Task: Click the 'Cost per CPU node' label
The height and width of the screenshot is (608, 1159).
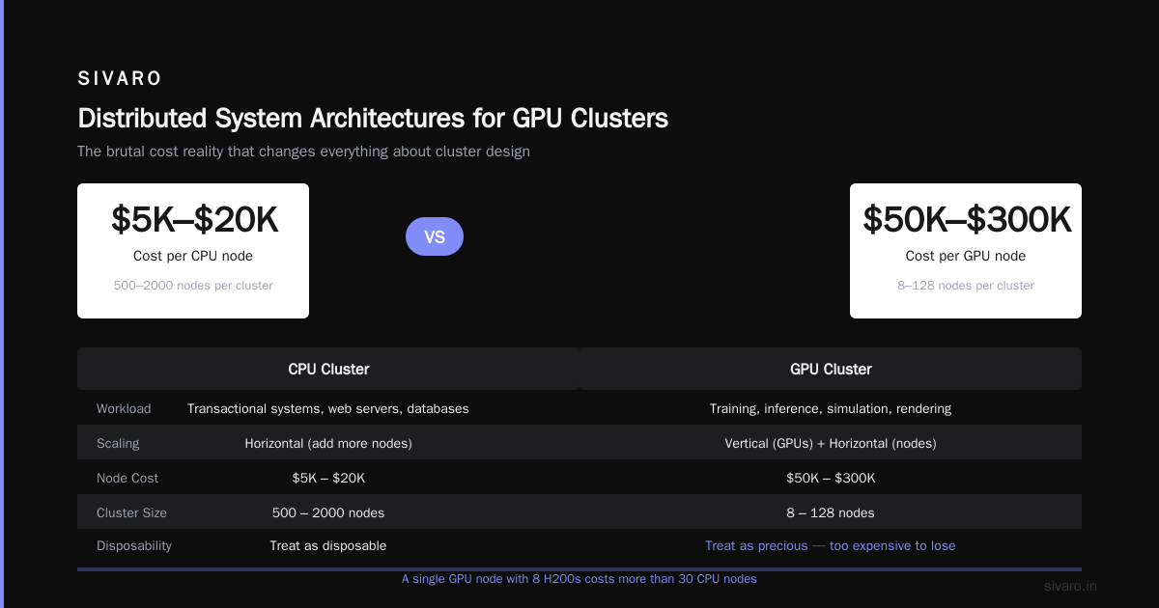Action: (x=193, y=256)
